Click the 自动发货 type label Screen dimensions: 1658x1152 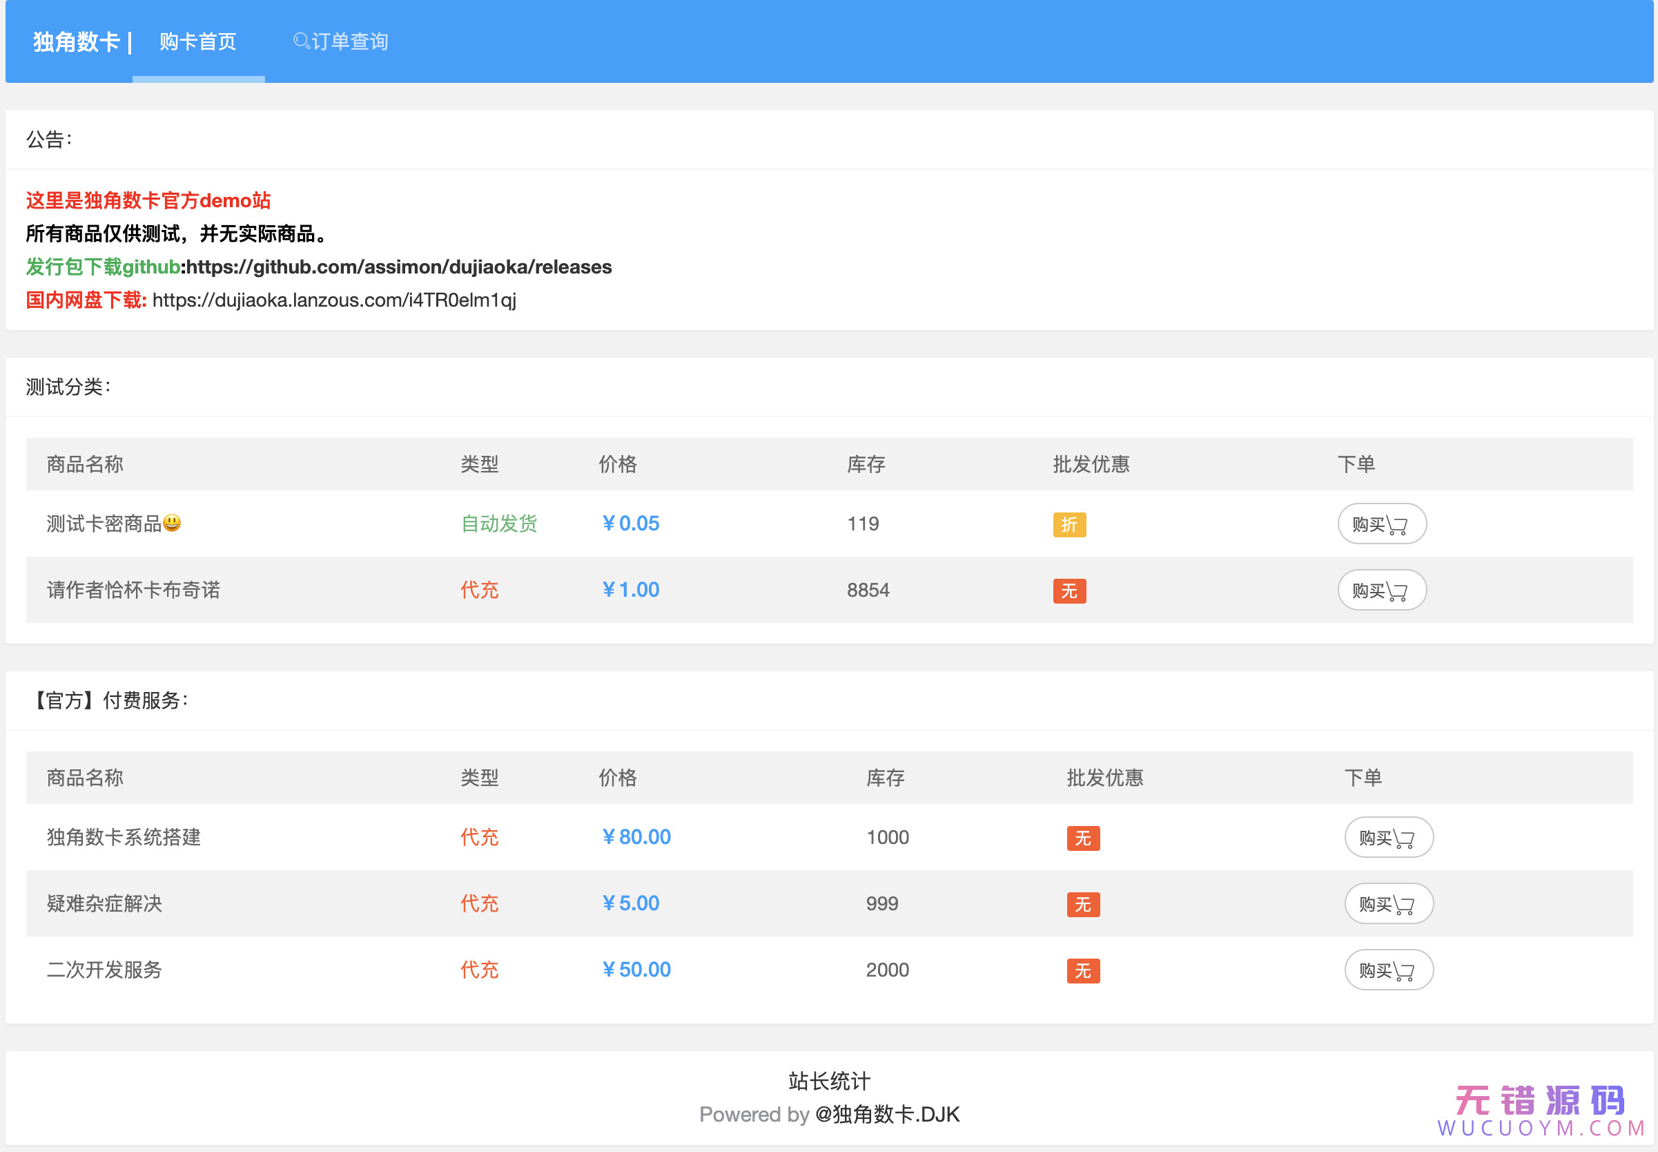click(x=499, y=524)
